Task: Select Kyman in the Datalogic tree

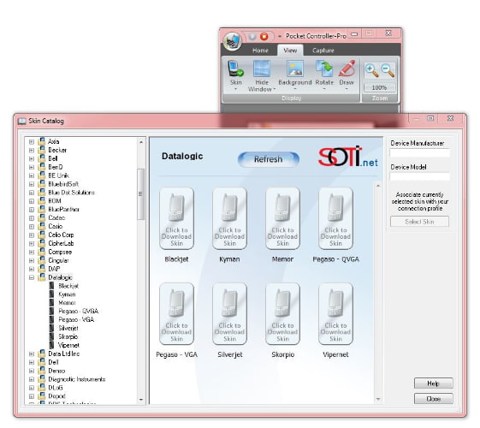Action: 67,294
